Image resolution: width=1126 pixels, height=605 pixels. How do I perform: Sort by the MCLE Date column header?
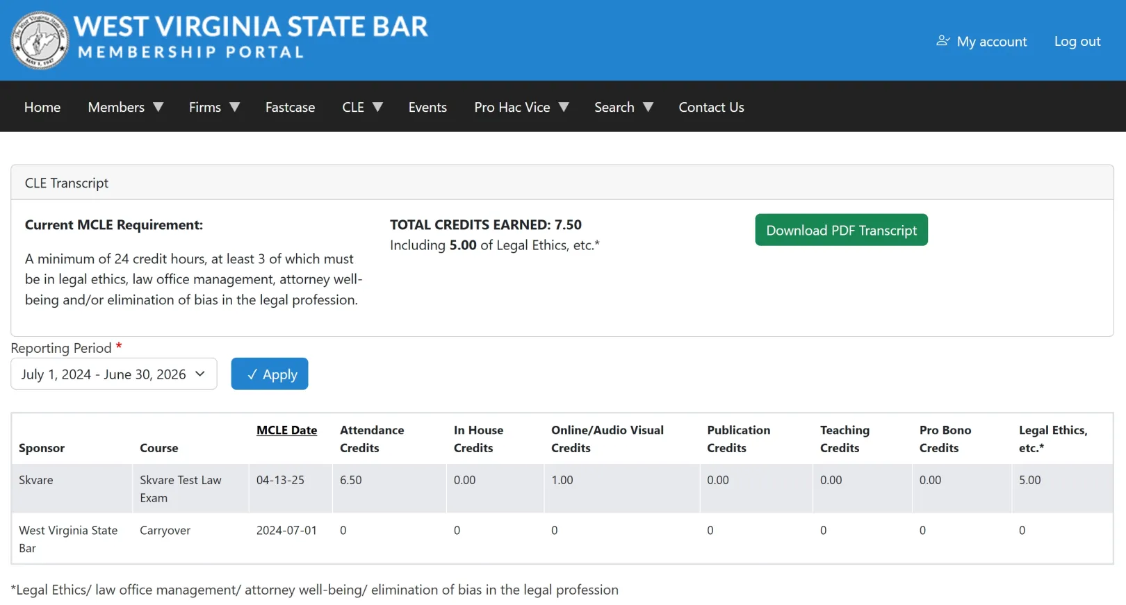pyautogui.click(x=286, y=430)
